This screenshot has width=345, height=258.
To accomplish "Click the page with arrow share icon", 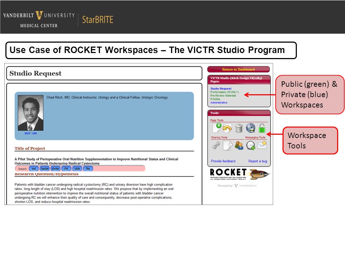I will pyautogui.click(x=227, y=145).
